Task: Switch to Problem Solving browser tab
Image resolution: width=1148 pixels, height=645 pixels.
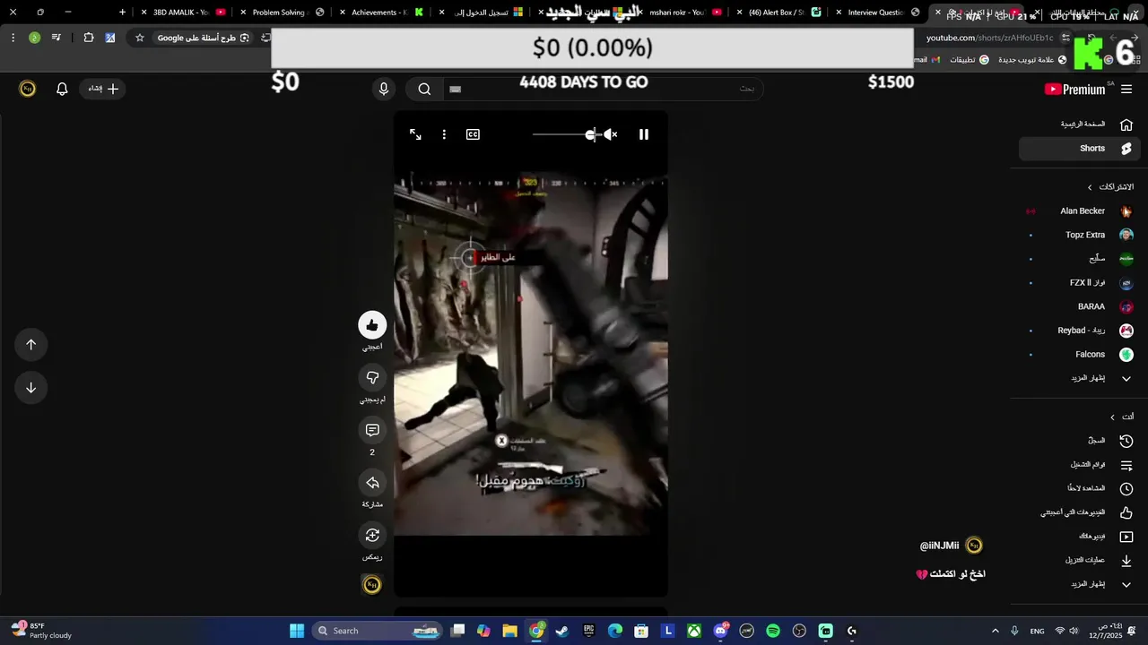Action: (283, 13)
